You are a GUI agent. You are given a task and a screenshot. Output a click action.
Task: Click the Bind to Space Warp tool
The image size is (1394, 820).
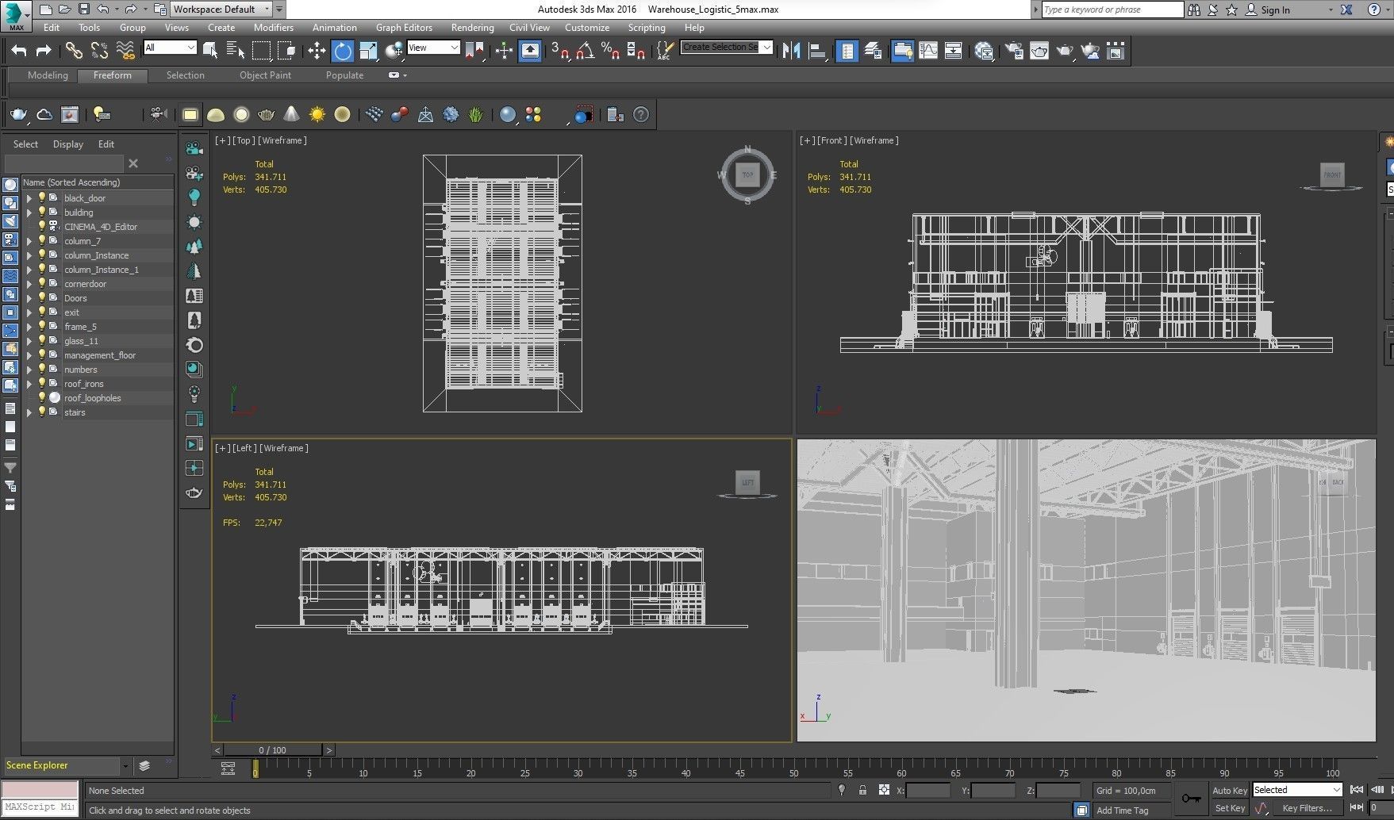[x=125, y=51]
